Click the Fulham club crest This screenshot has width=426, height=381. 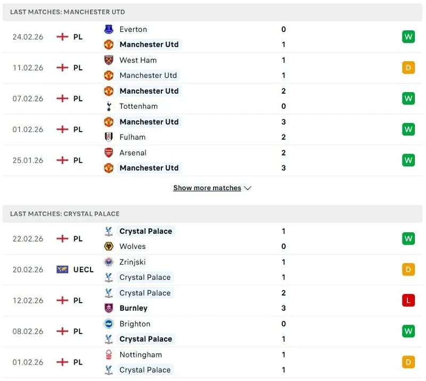pyautogui.click(x=109, y=137)
